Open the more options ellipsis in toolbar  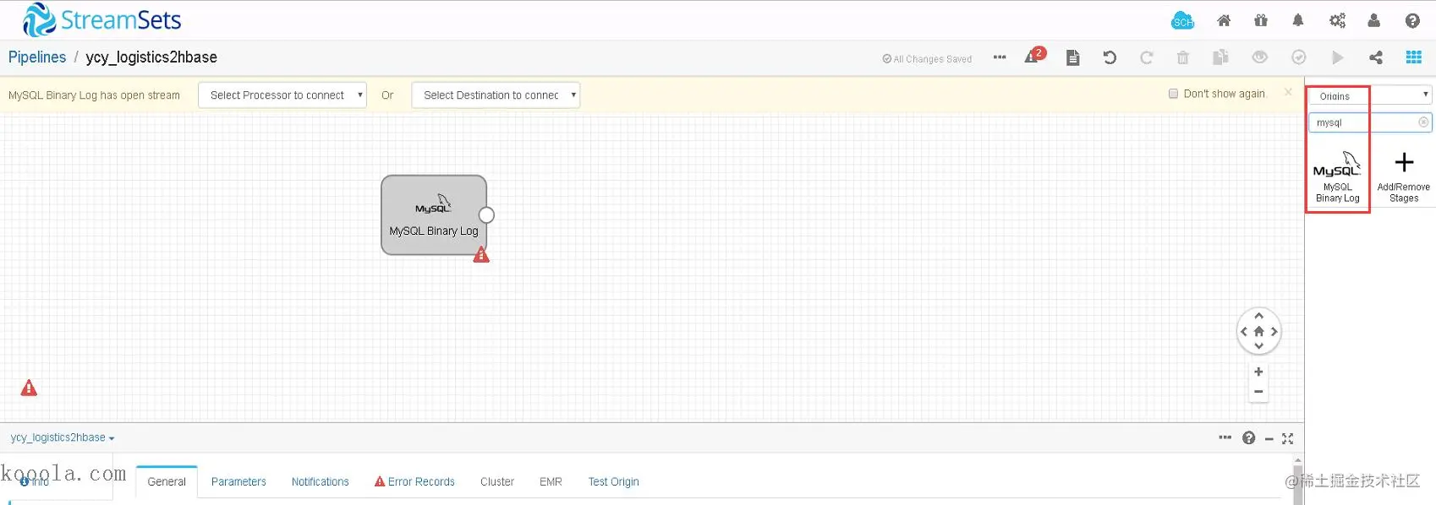click(x=1000, y=57)
